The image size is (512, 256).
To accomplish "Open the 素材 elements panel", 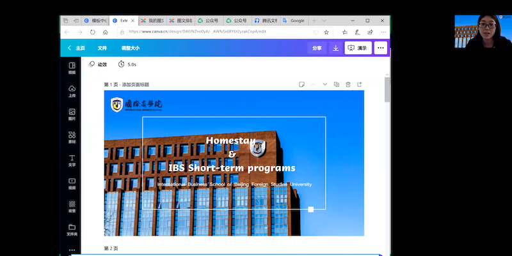I will pos(72,137).
